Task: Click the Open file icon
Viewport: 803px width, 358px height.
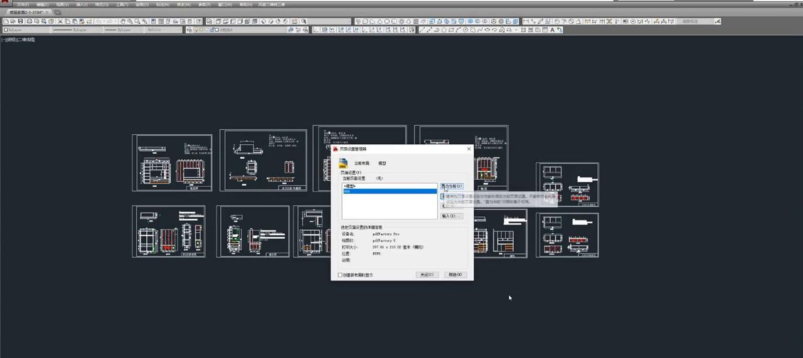Action: click(x=13, y=21)
